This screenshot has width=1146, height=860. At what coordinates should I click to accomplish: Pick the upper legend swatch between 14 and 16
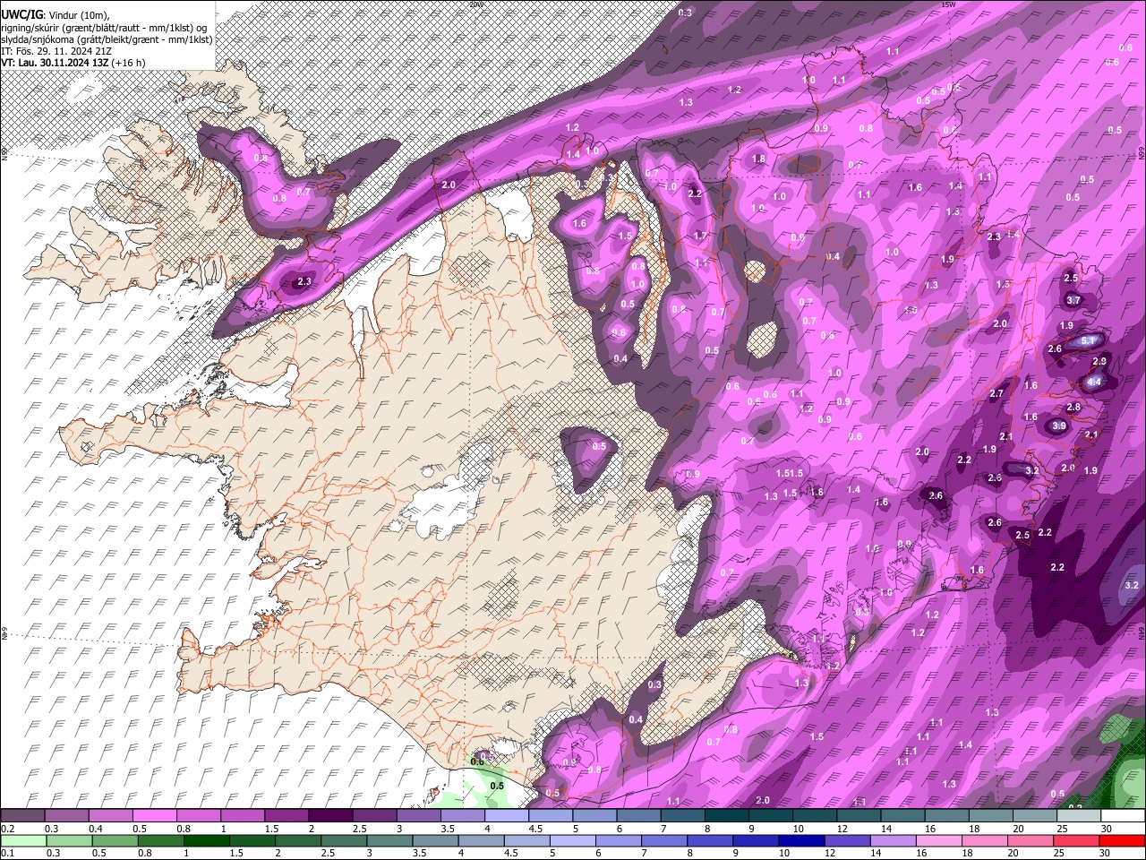pos(902,816)
